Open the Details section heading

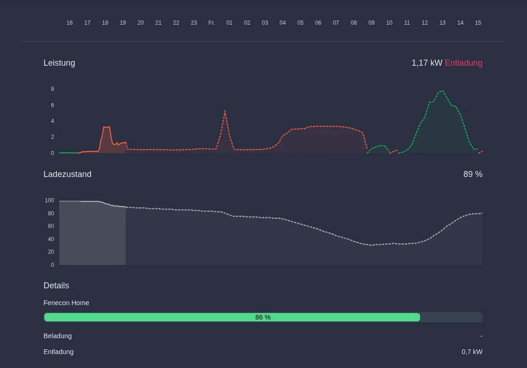pyautogui.click(x=56, y=286)
